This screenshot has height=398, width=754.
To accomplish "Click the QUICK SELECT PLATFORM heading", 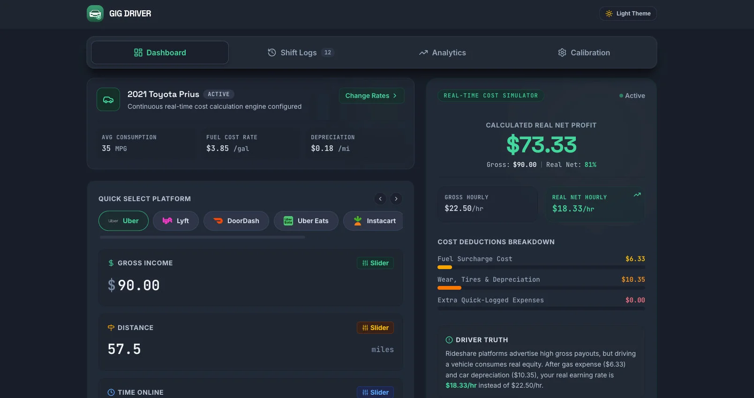I will pos(144,199).
